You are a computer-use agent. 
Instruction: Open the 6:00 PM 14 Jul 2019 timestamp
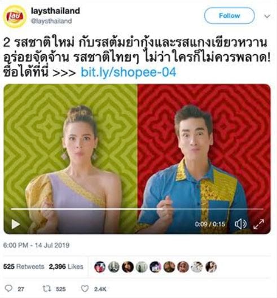click(x=36, y=245)
